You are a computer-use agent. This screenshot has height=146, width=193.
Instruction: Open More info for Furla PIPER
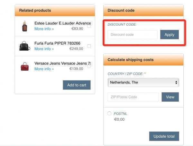click(44, 49)
